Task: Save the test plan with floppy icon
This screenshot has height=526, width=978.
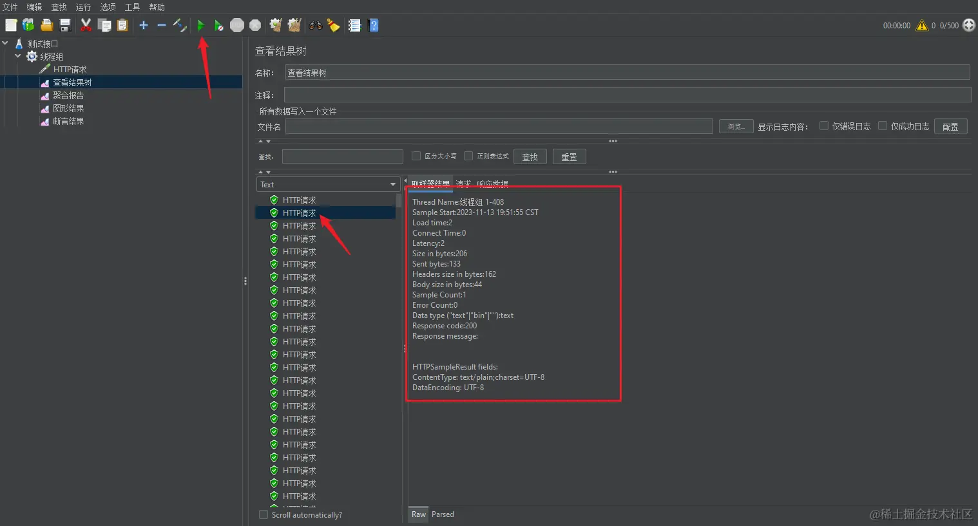Action: pos(64,25)
